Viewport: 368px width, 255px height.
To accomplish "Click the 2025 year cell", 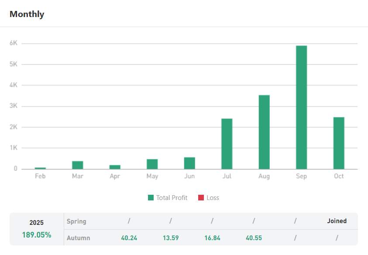I will [x=37, y=223].
